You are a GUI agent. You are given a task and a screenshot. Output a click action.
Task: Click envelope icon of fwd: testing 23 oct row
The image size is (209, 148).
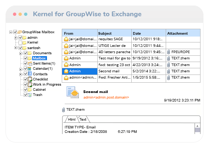click(x=66, y=65)
